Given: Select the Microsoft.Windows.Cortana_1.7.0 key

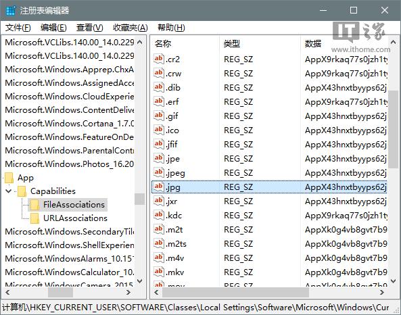Looking at the screenshot, I should (69, 124).
